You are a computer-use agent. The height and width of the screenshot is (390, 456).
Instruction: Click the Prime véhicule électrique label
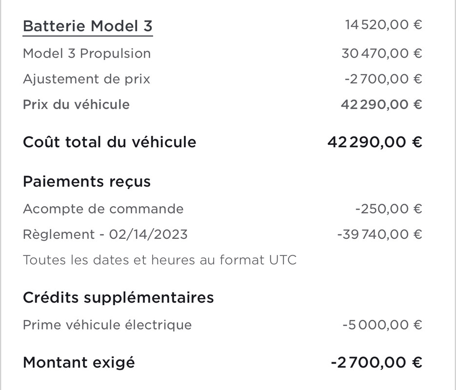tap(107, 325)
